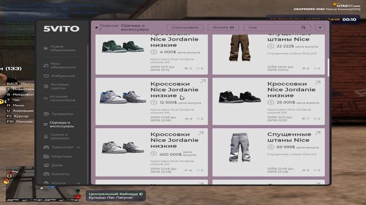This screenshot has height=205, width=366.
Task: Click coin icon beside 25 000$ price
Action: (270, 102)
